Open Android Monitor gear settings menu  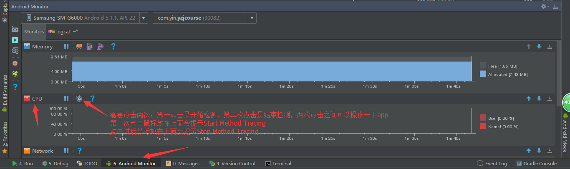(545, 6)
